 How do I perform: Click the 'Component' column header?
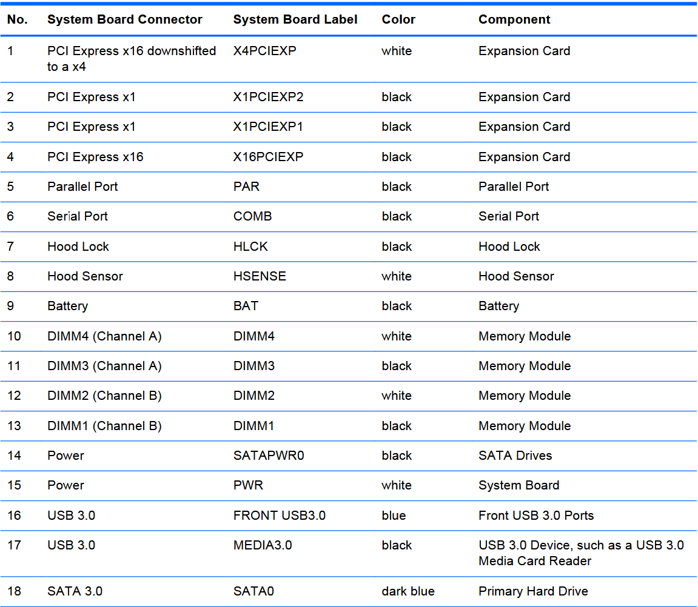tap(514, 19)
